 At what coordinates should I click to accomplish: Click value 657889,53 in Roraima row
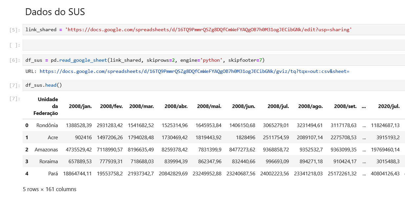coord(80,161)
